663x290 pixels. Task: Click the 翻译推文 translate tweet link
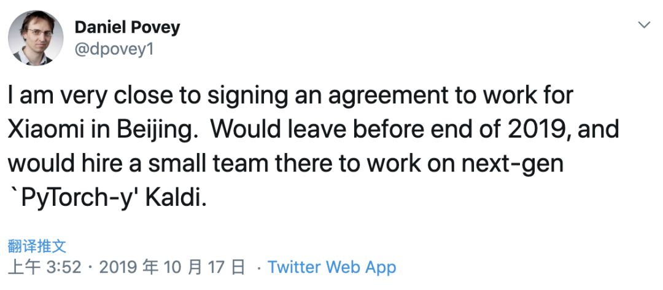click(36, 246)
